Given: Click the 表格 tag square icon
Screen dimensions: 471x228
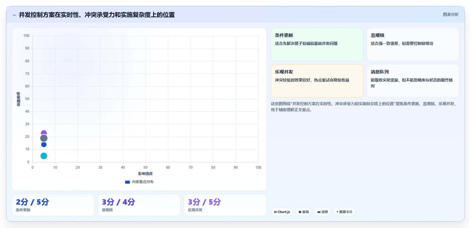Looking at the screenshot, I should tap(300, 212).
